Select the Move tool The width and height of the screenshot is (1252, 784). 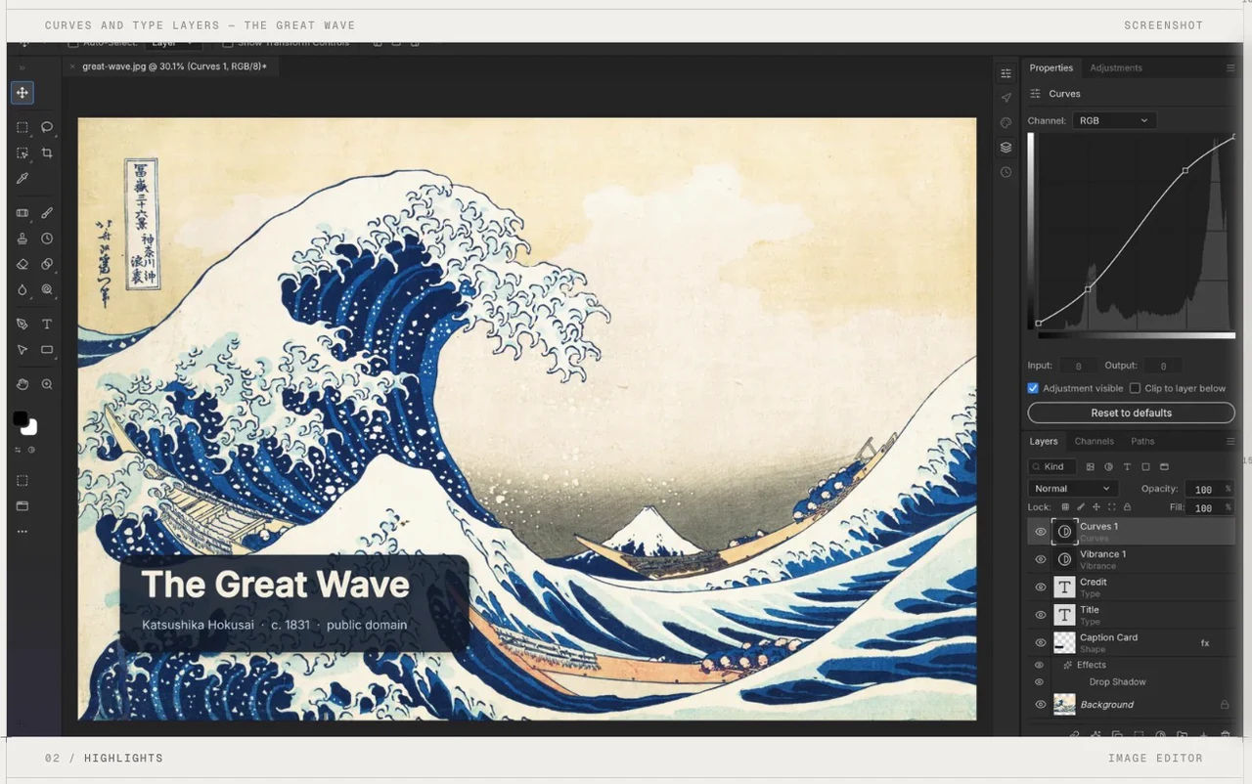22,93
